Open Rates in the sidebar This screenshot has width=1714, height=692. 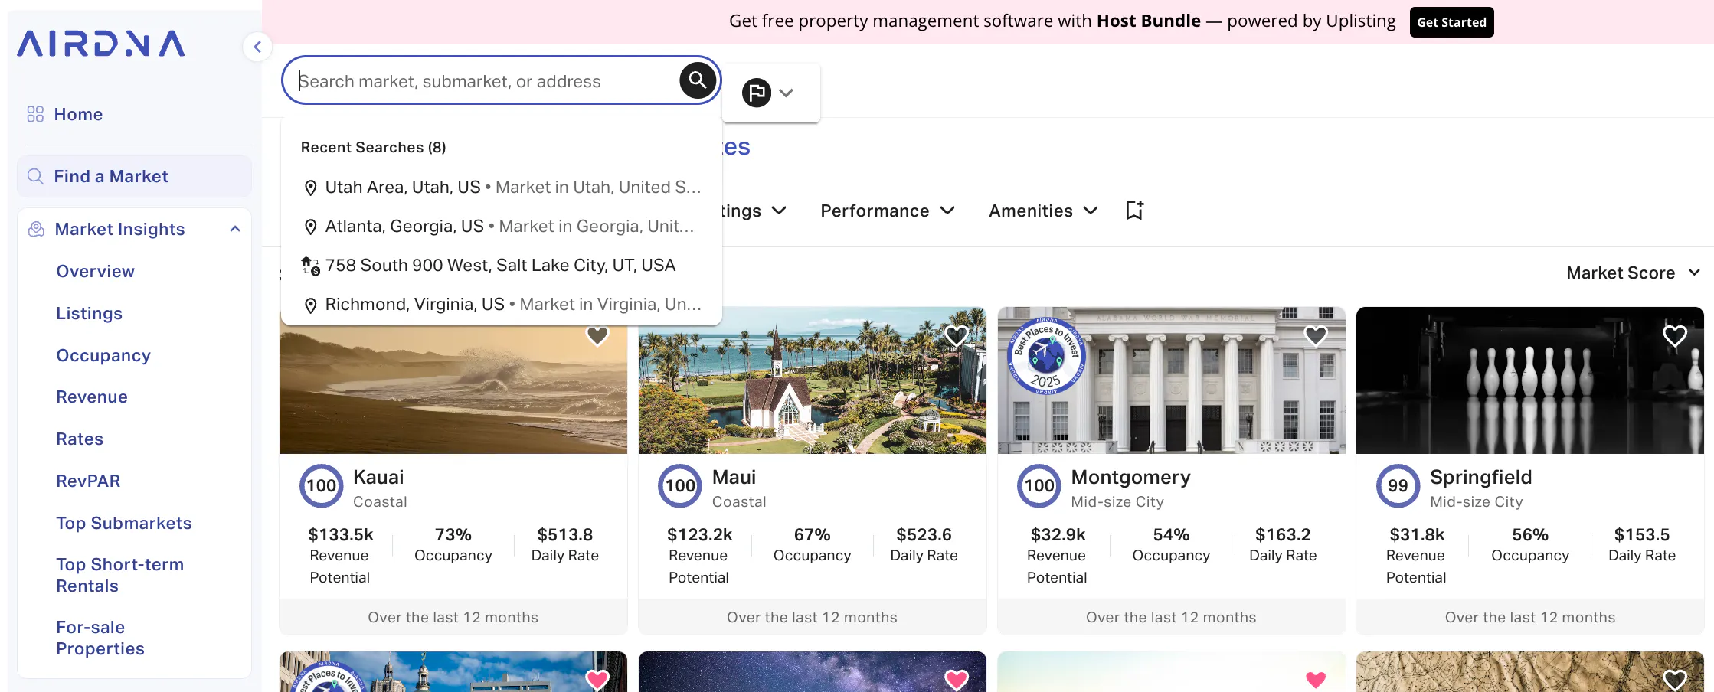[80, 439]
